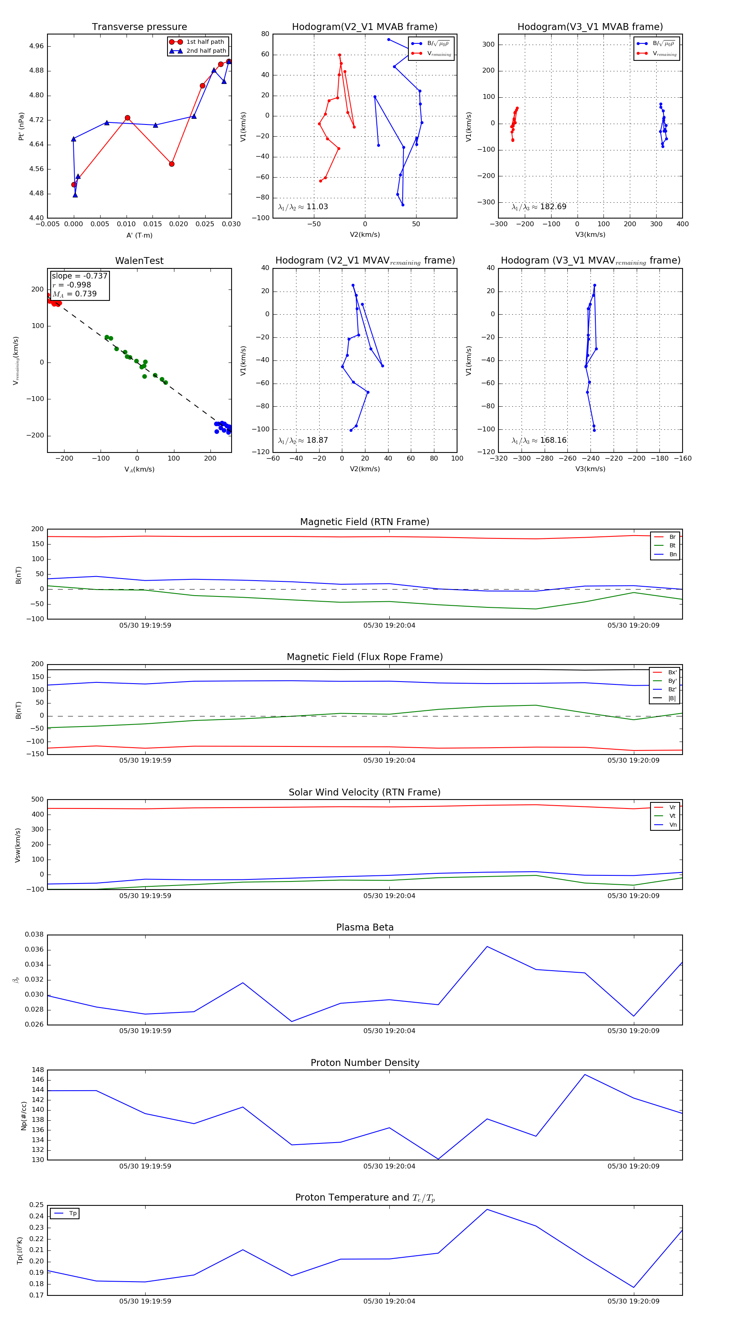Click the eigenvalue ratio text '11.03'

317,207
